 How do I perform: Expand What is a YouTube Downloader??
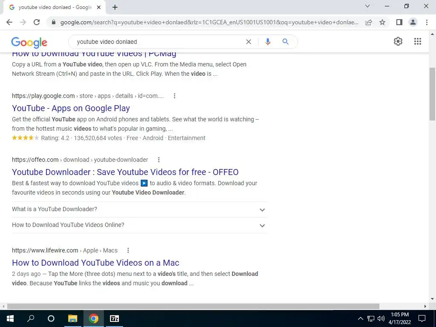click(139, 209)
